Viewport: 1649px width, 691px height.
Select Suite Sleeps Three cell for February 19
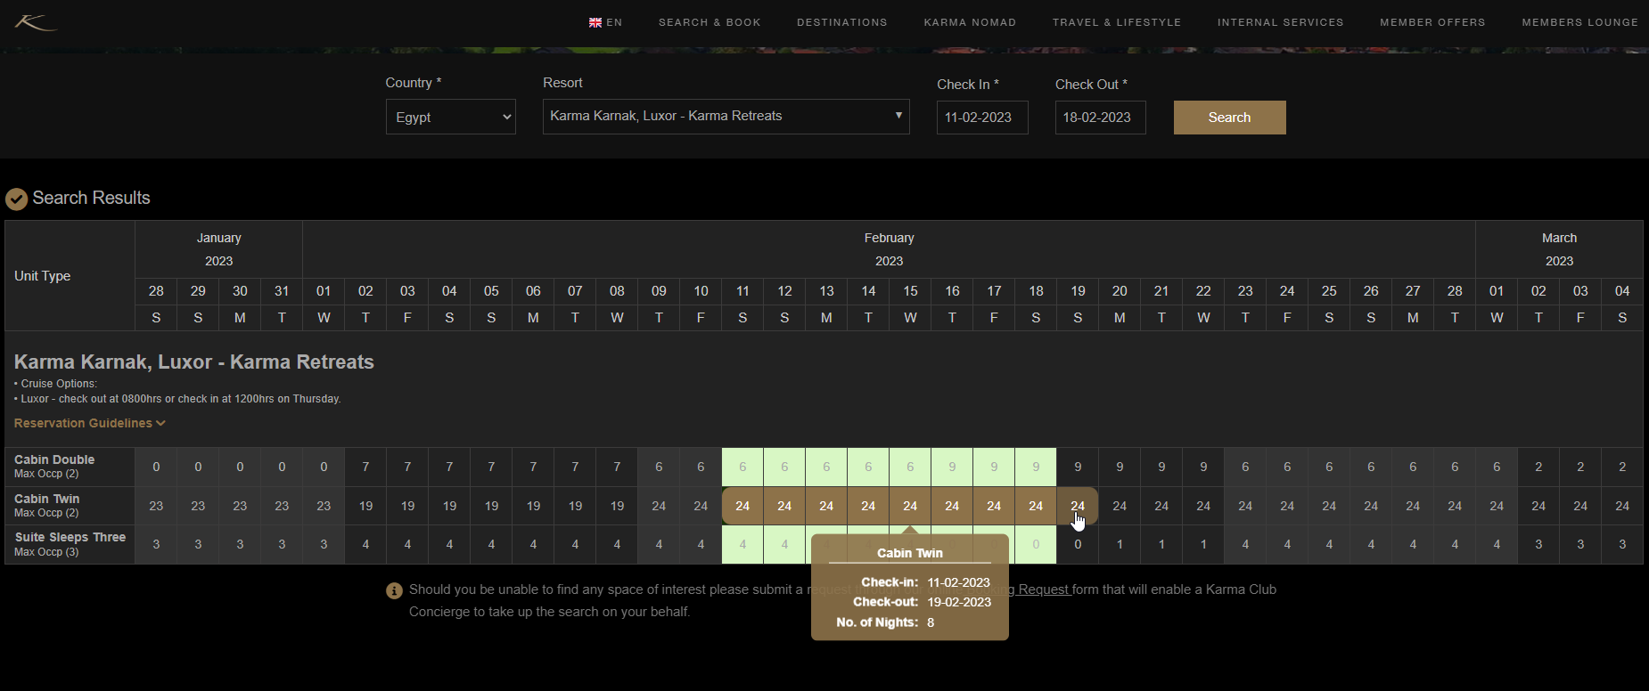tap(1078, 544)
